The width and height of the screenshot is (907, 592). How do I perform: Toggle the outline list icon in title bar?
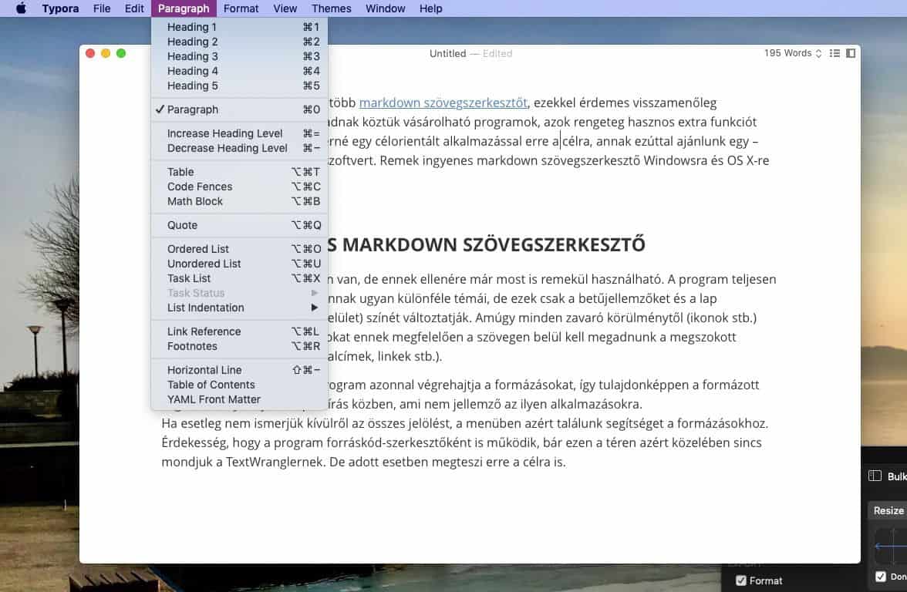pos(835,53)
